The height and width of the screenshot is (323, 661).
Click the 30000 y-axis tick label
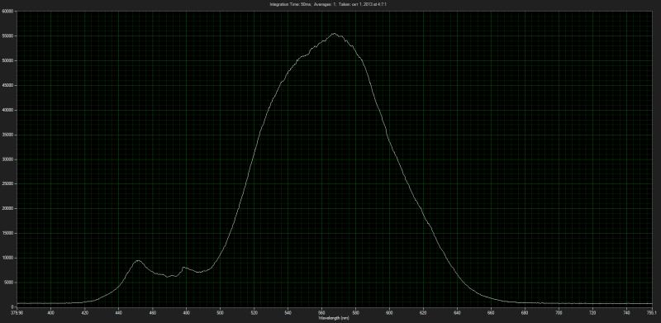click(8, 159)
